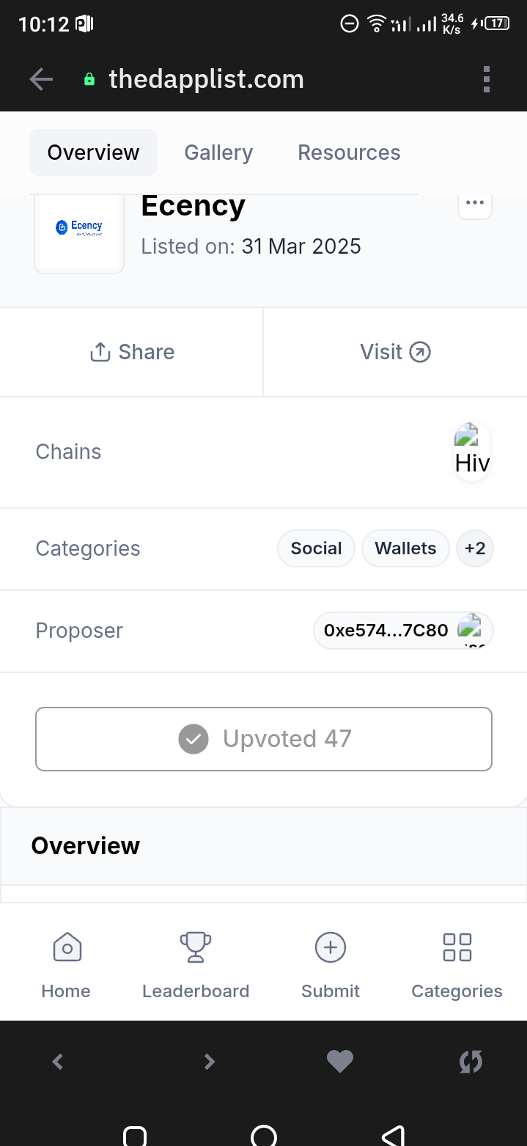Screen dimensions: 527x1146
Task: Switch to the Resources tab
Action: click(x=349, y=153)
